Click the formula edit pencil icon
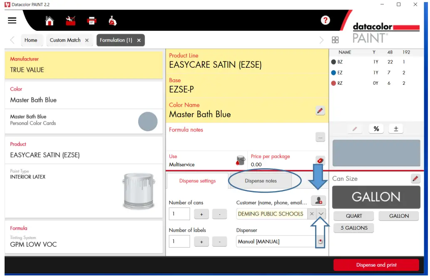Viewport: 430px width, 280px height. (x=355, y=129)
